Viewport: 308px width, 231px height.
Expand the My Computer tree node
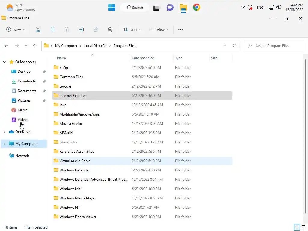[x=4, y=144]
